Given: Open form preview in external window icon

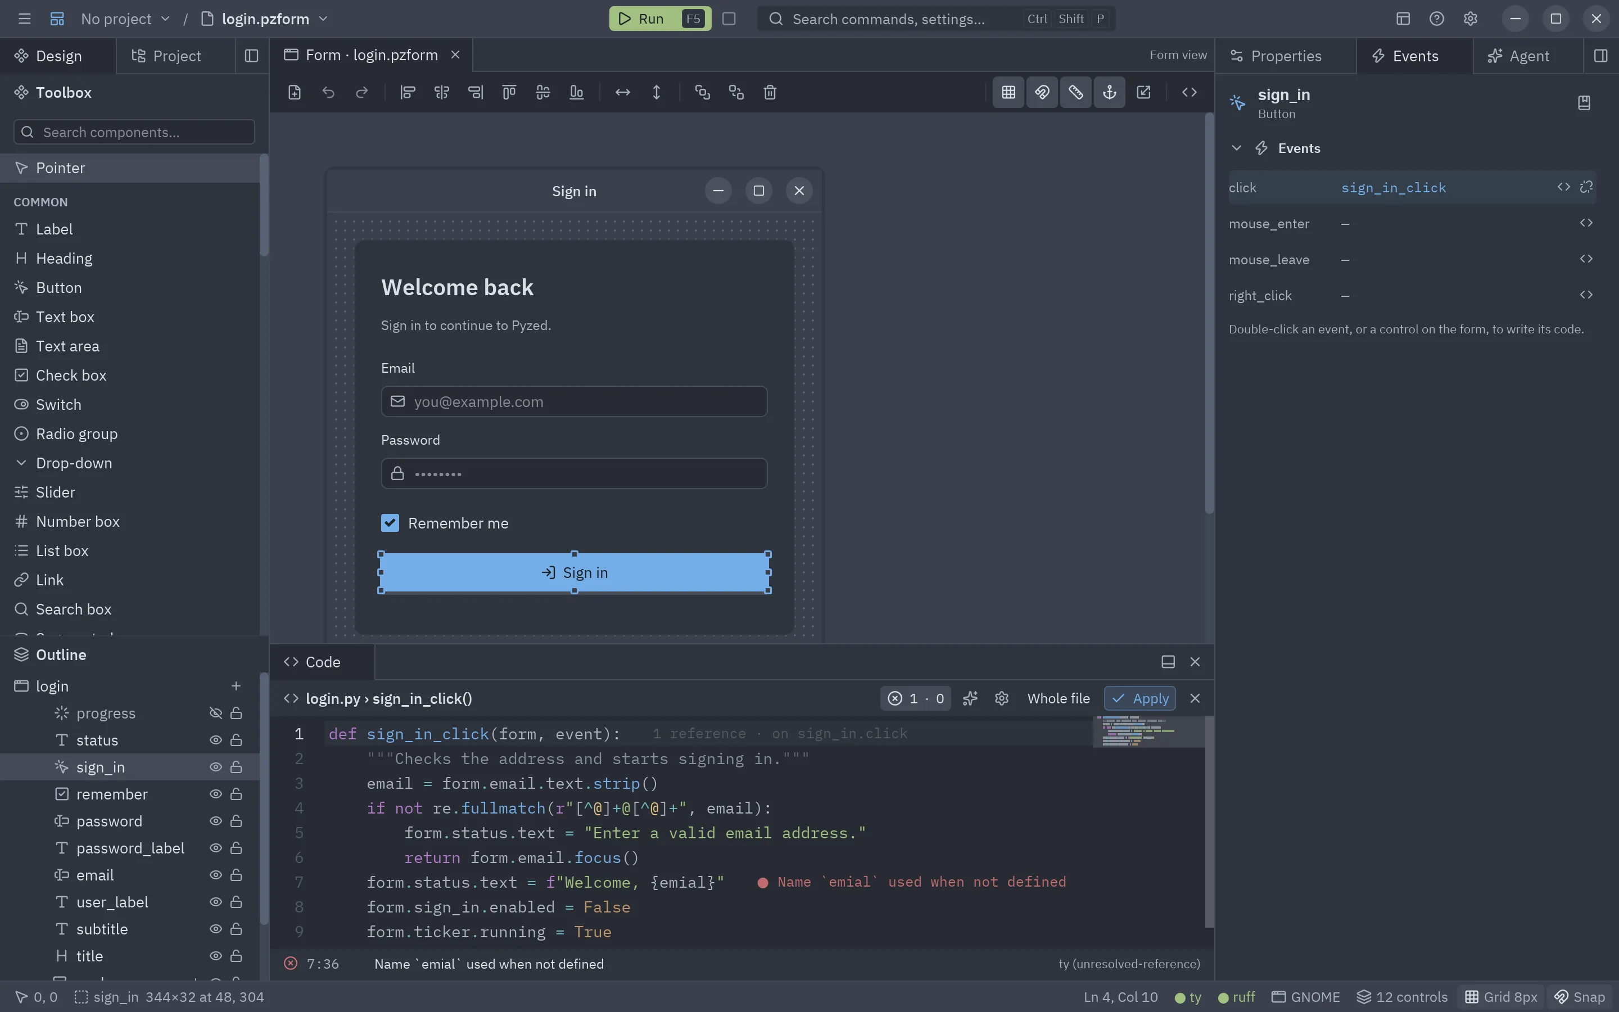Looking at the screenshot, I should (x=1143, y=92).
